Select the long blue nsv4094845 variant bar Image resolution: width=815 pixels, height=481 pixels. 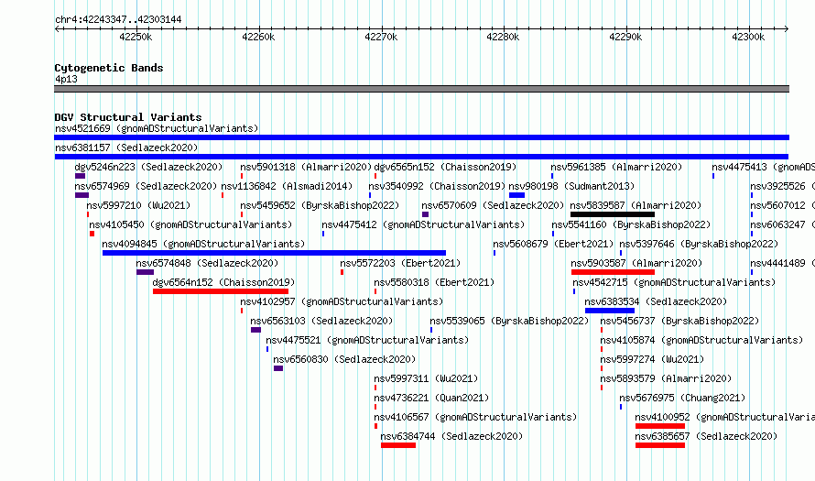274,253
